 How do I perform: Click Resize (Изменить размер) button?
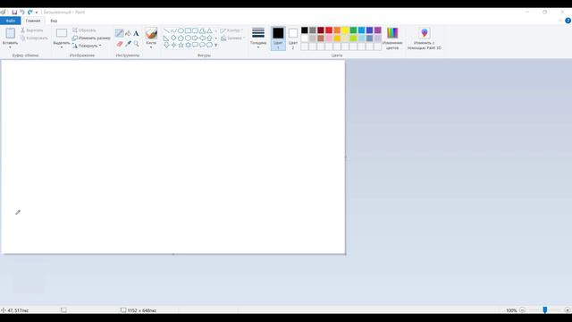pos(91,38)
